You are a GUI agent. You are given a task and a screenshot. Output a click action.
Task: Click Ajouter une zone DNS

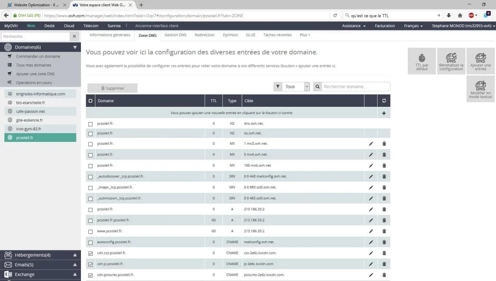tap(35, 74)
